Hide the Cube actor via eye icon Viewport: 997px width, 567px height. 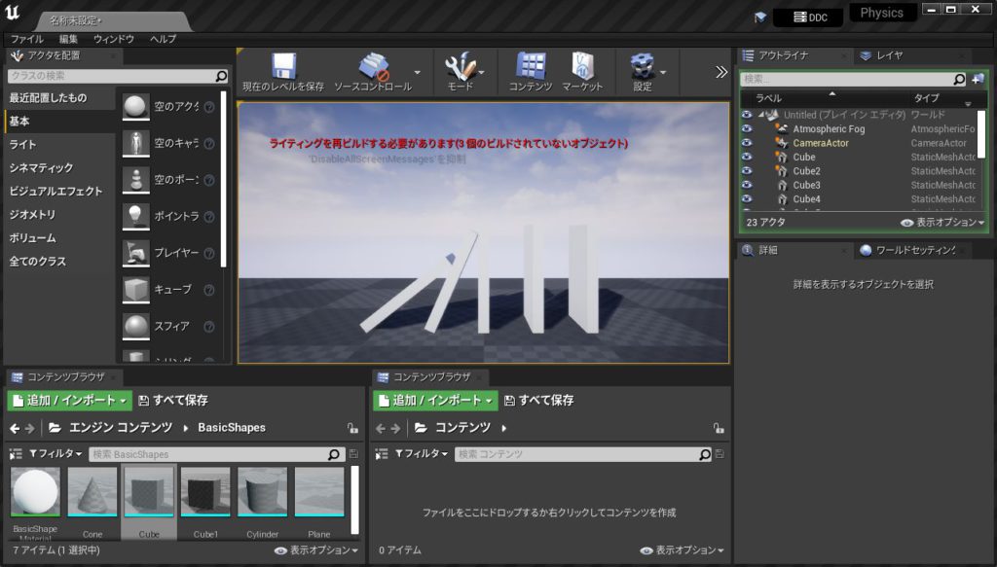tap(747, 157)
